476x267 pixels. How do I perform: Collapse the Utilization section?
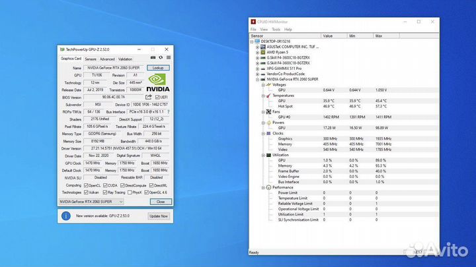(263, 155)
